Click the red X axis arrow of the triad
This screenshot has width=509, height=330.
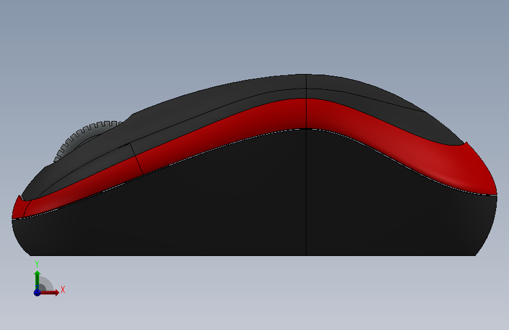coord(49,292)
